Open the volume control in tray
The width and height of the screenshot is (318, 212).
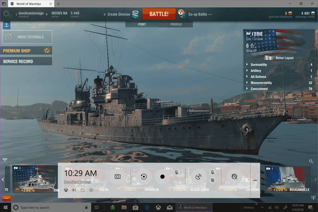click(277, 207)
